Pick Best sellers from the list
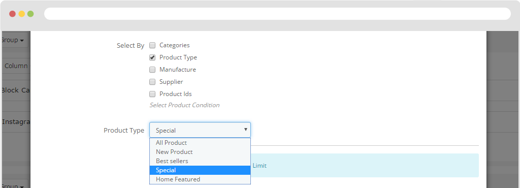The height and width of the screenshot is (188, 520). (200, 161)
